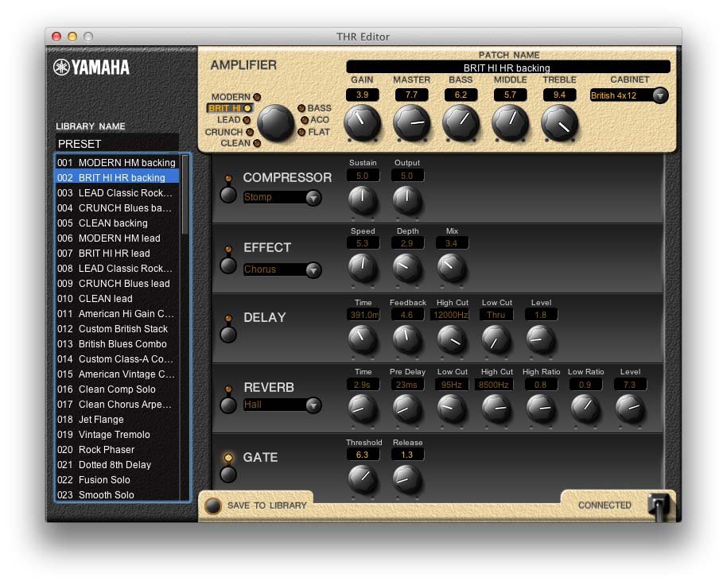Click the Yamaha logo

tap(91, 67)
